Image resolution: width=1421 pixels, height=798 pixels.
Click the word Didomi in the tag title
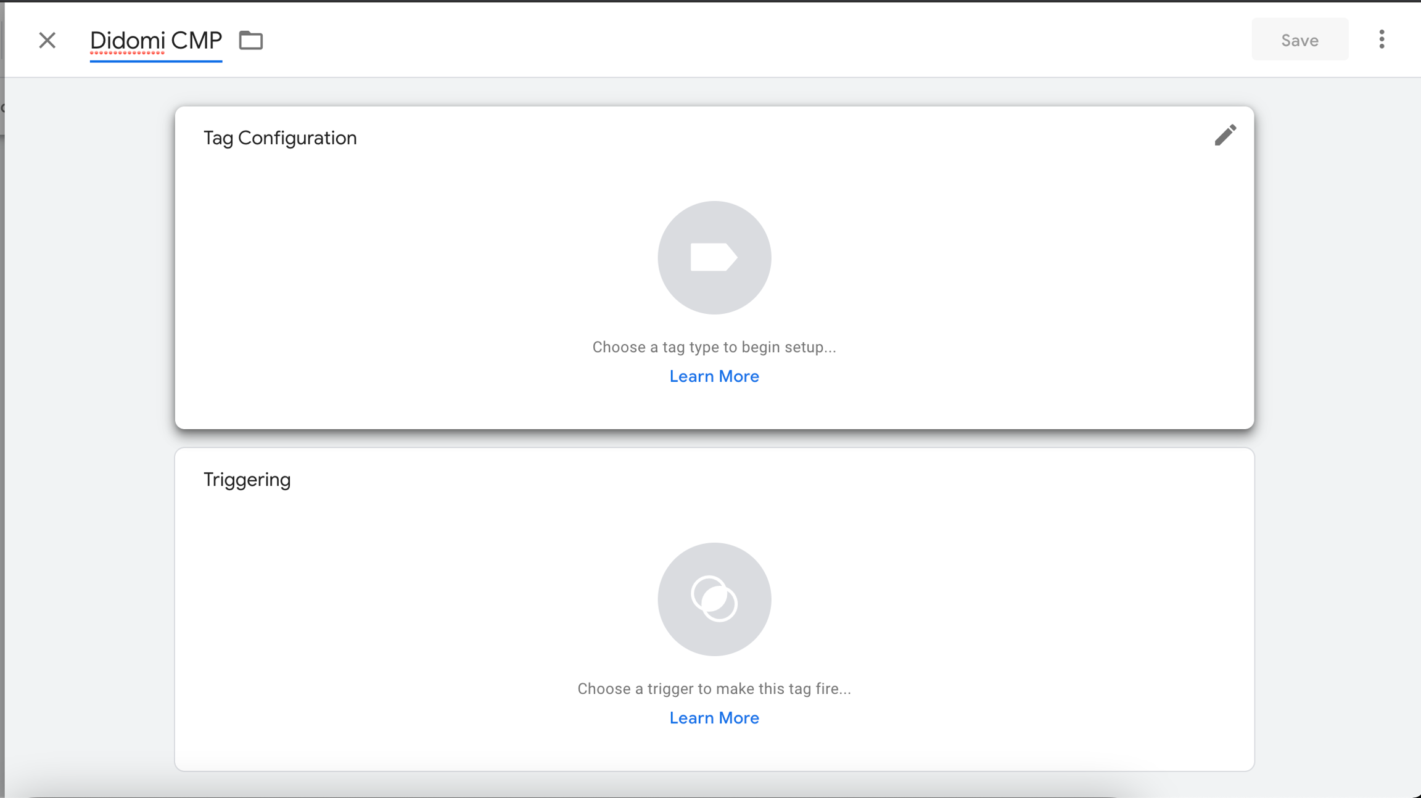(x=127, y=41)
